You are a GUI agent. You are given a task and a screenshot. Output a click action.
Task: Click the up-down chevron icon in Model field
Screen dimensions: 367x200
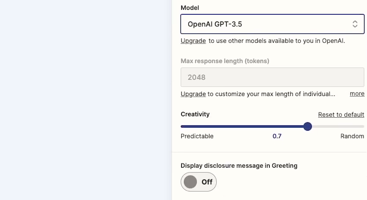355,24
